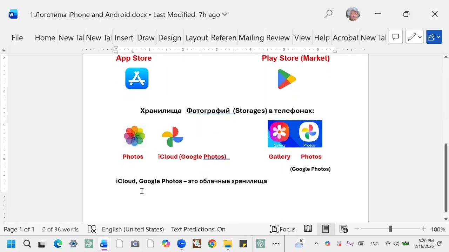Open the Camera app from the taskbar
Viewport: 449px width, 252px height.
tap(135, 244)
